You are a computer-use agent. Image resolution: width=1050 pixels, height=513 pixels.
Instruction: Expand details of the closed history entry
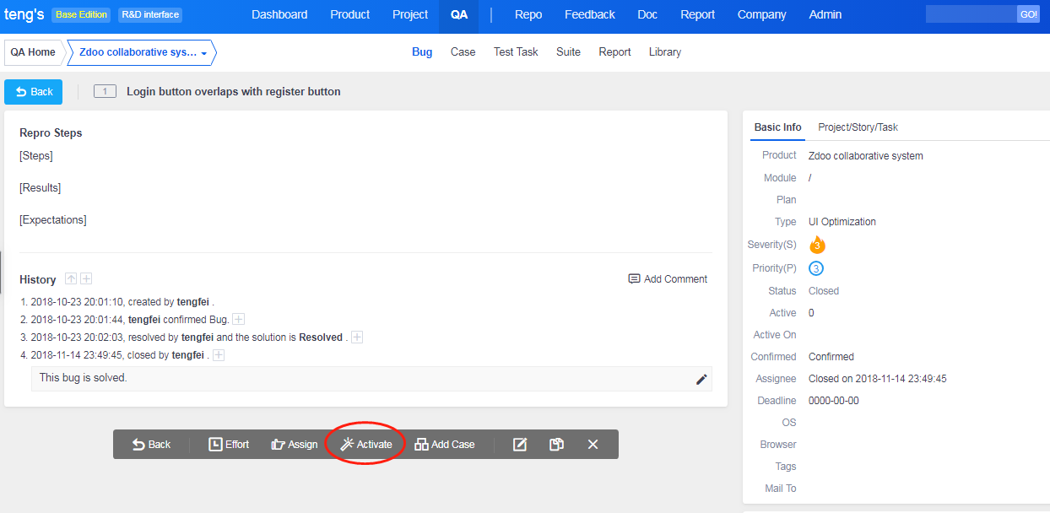pos(219,355)
